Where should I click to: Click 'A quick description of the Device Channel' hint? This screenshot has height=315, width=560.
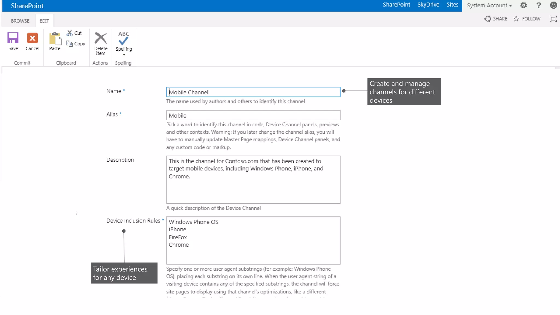point(213,208)
